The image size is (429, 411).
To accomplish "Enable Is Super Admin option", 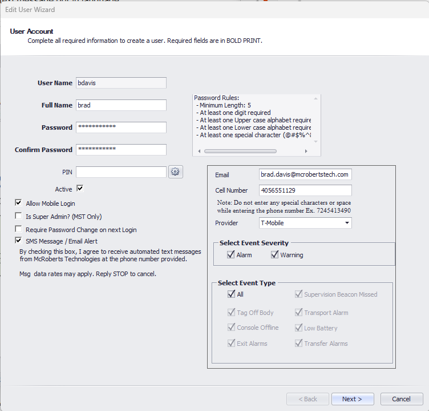I will point(19,216).
